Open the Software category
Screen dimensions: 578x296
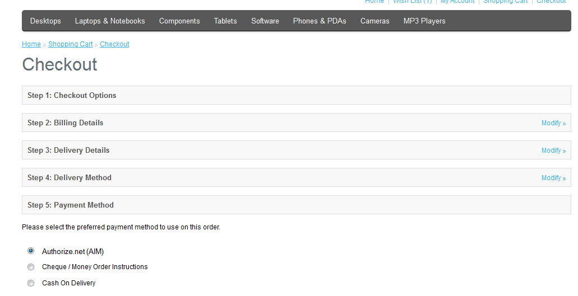pyautogui.click(x=265, y=21)
